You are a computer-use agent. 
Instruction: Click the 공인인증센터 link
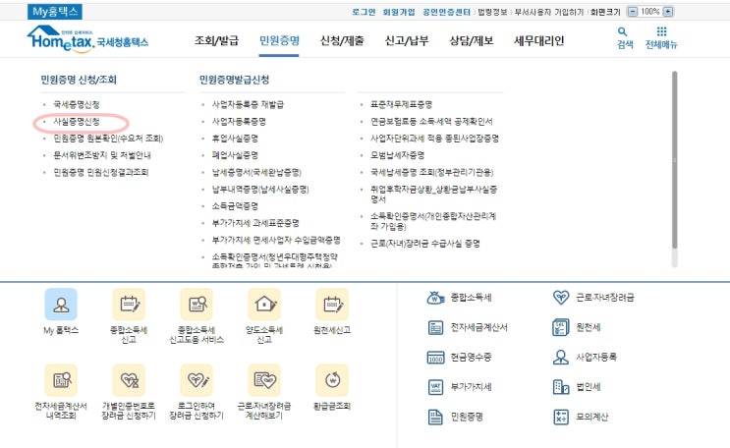pos(446,12)
